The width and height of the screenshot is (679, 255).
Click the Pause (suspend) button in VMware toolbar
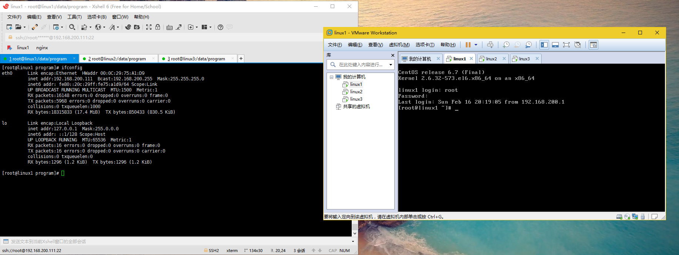pyautogui.click(x=468, y=45)
